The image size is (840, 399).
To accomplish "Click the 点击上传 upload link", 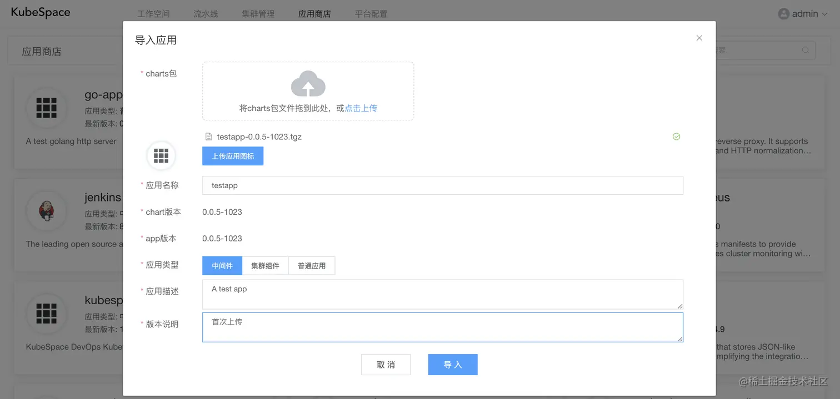I will tap(361, 108).
